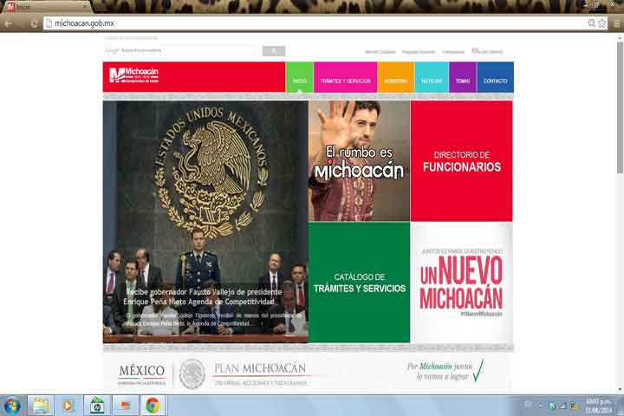The height and width of the screenshot is (416, 624).
Task: Go to the NOTICIAS section
Action: tap(432, 80)
